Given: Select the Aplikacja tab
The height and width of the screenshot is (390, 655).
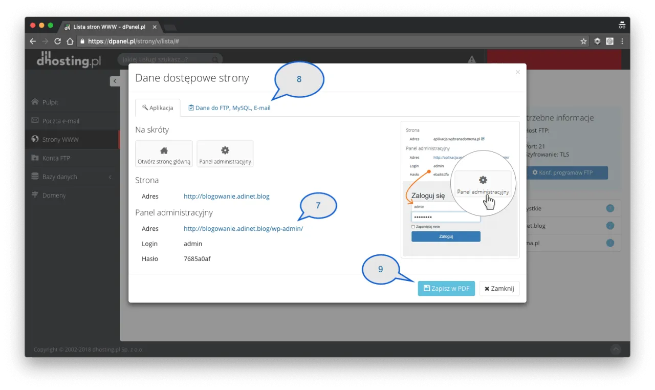Looking at the screenshot, I should (x=158, y=108).
